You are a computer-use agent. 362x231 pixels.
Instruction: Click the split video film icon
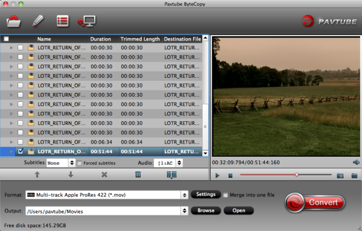click(172, 175)
